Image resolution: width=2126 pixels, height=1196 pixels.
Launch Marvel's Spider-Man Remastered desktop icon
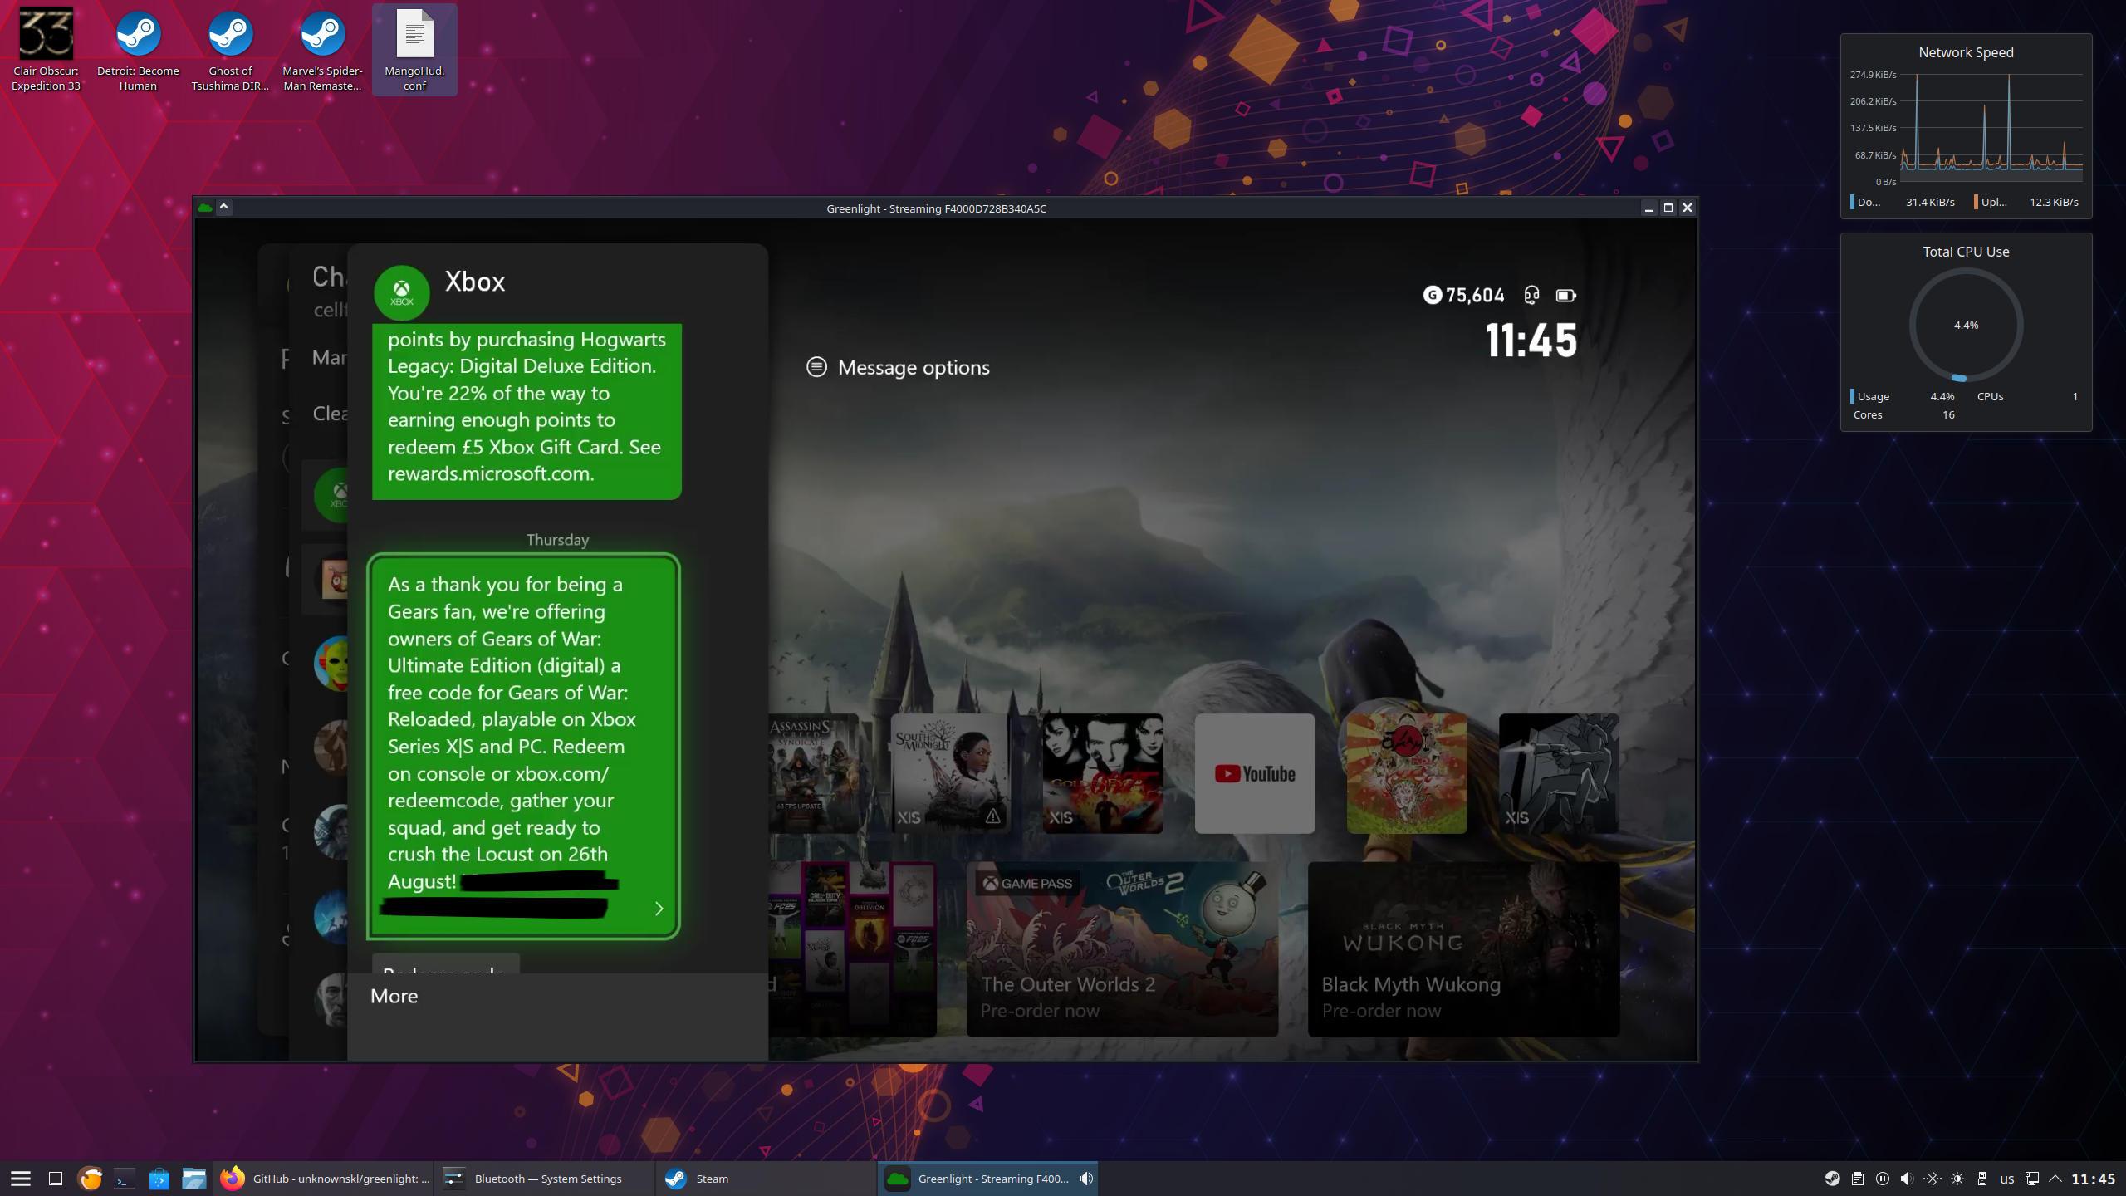click(x=322, y=50)
